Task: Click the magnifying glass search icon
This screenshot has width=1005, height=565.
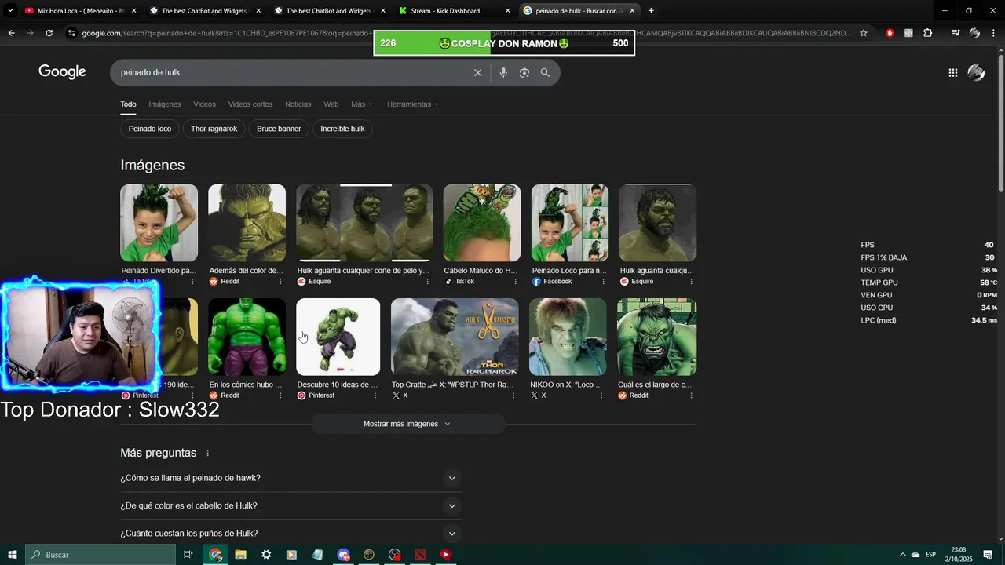Action: click(545, 72)
